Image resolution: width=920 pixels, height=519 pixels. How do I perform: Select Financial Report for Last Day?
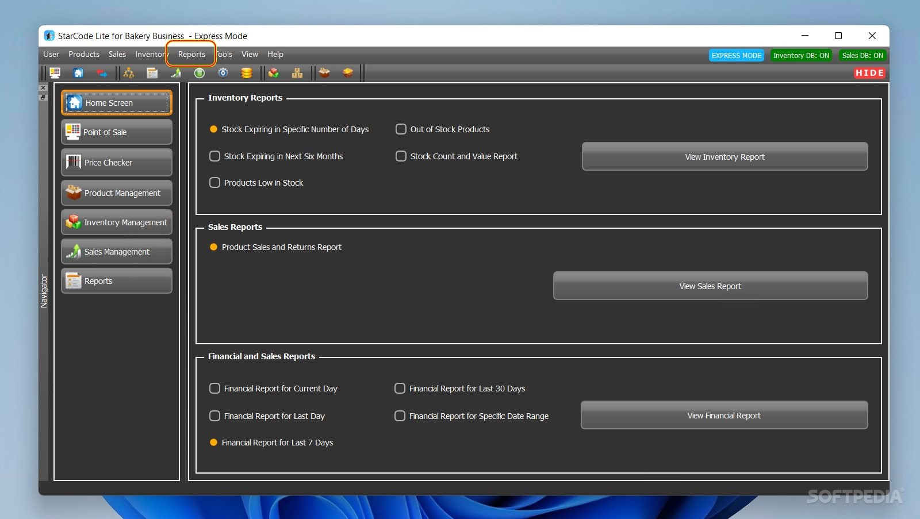[267, 416]
